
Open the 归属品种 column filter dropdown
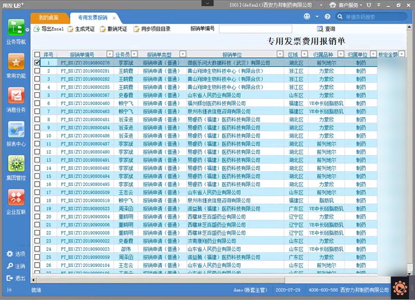[341, 54]
